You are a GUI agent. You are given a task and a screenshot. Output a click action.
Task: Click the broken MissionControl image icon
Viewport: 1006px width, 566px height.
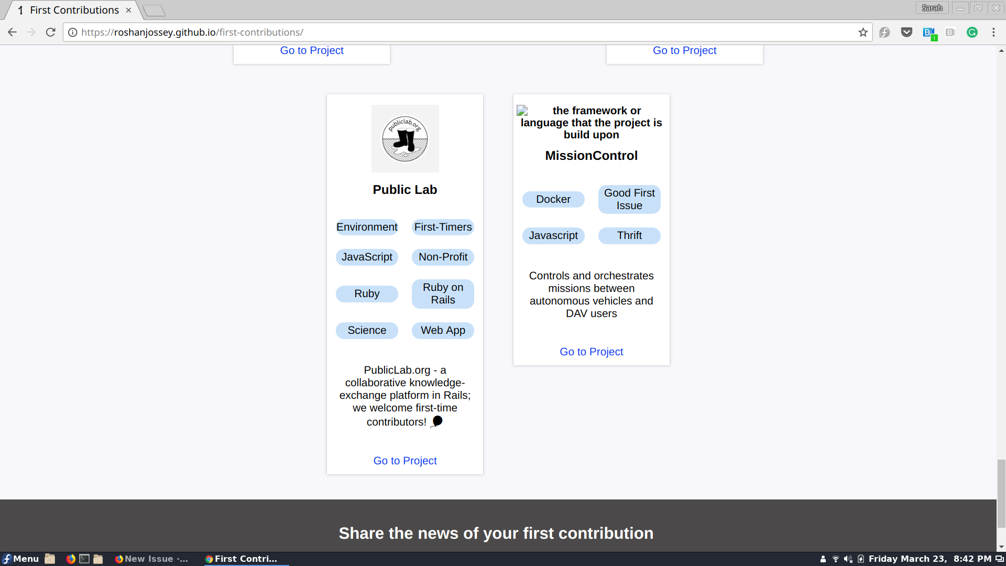(x=522, y=111)
